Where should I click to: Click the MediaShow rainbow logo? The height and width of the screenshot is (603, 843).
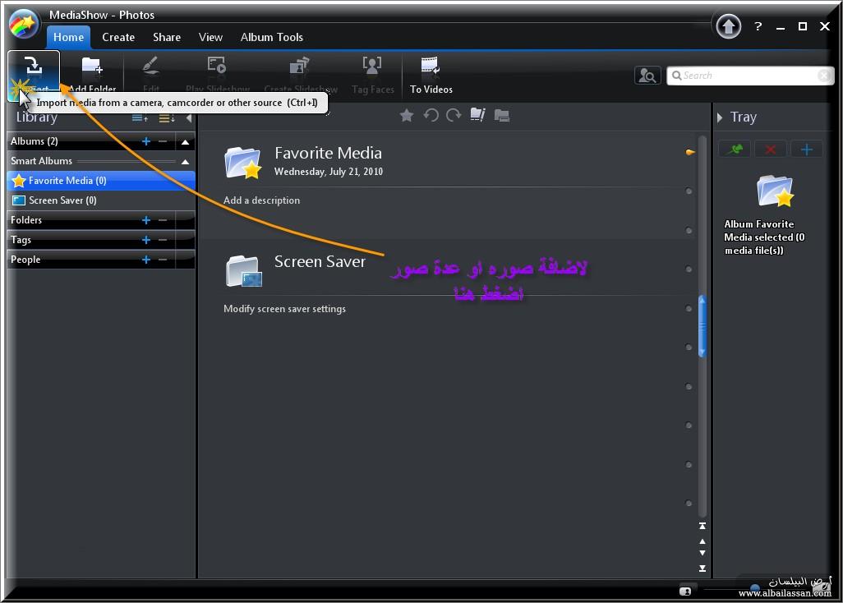pos(23,24)
